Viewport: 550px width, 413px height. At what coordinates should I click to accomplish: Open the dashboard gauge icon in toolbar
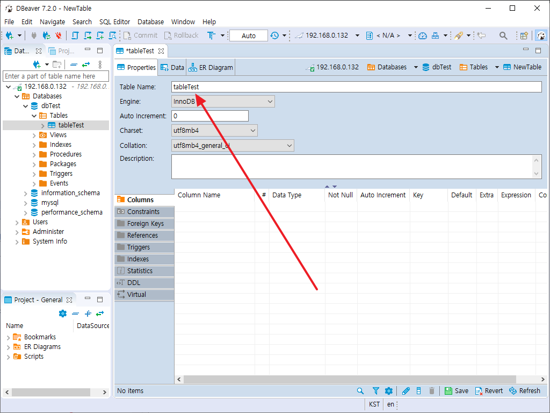click(423, 35)
